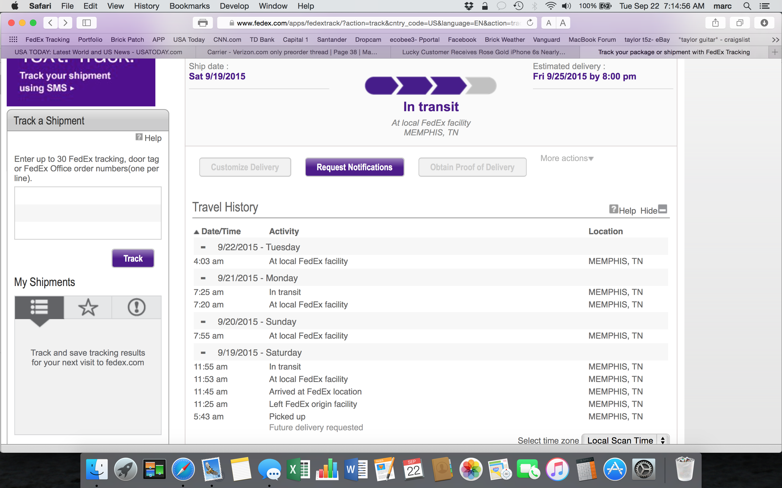Open the FedEx Tracking bookmark
This screenshot has width=782, height=488.
pos(48,39)
